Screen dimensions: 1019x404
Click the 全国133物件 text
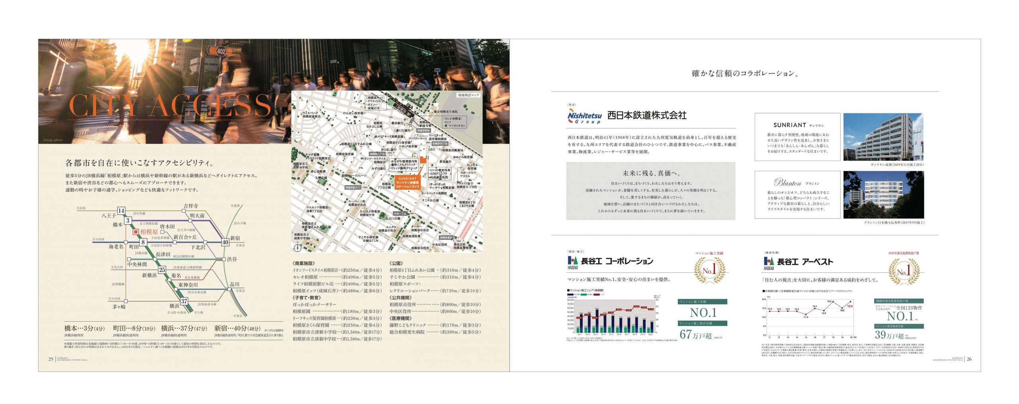click(909, 308)
